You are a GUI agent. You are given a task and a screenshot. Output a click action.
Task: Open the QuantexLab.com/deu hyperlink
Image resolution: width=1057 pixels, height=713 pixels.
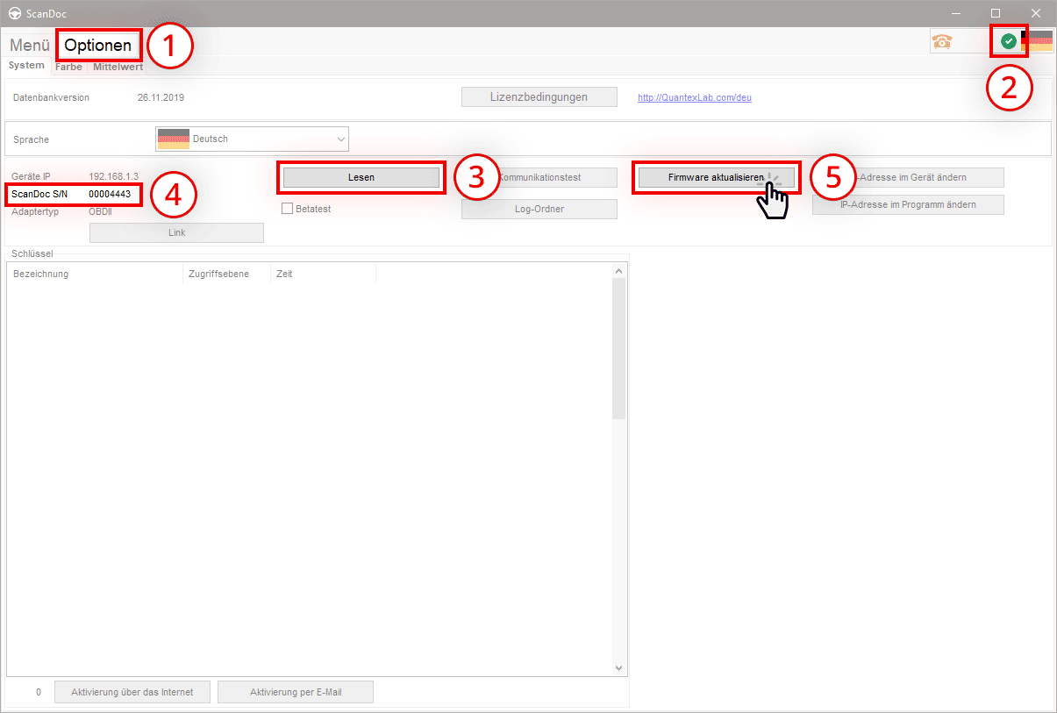[x=694, y=97]
